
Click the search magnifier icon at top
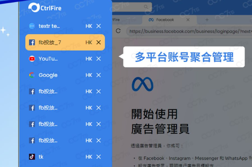146,7
